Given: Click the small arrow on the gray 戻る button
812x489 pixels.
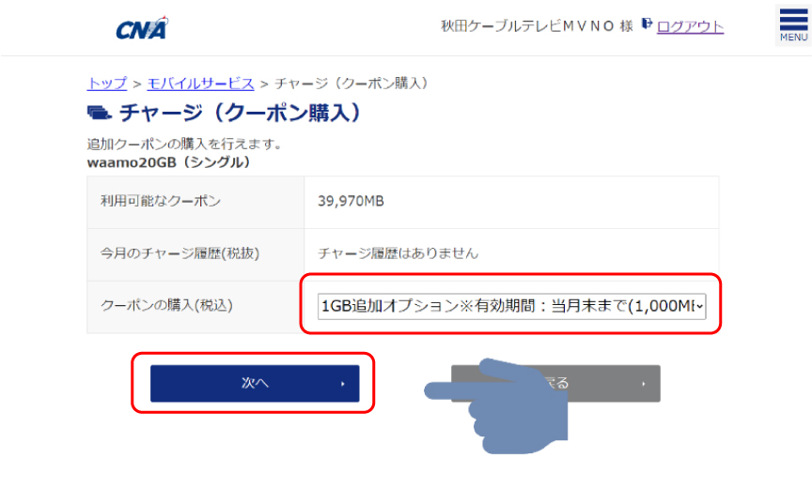Looking at the screenshot, I should click(x=644, y=384).
